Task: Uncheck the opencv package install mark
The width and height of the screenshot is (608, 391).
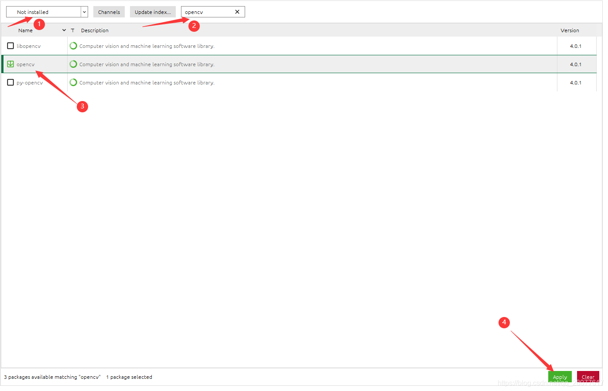Action: [x=10, y=64]
